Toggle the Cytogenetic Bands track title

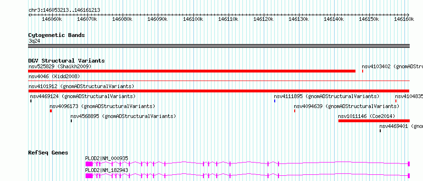click(x=57, y=35)
